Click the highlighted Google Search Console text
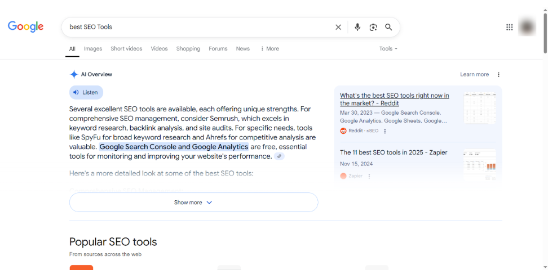 pos(174,146)
